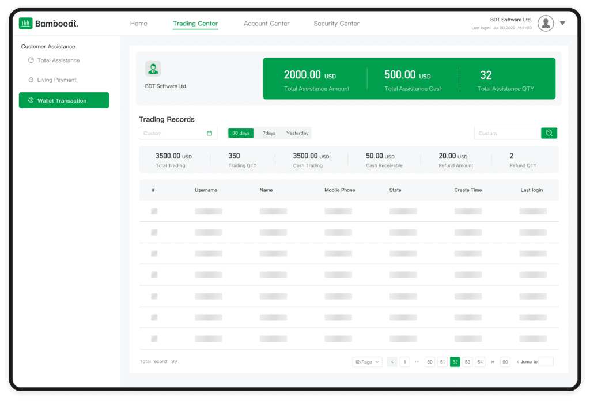The height and width of the screenshot is (401, 590).
Task: Go to previous page using left arrow
Action: click(392, 362)
